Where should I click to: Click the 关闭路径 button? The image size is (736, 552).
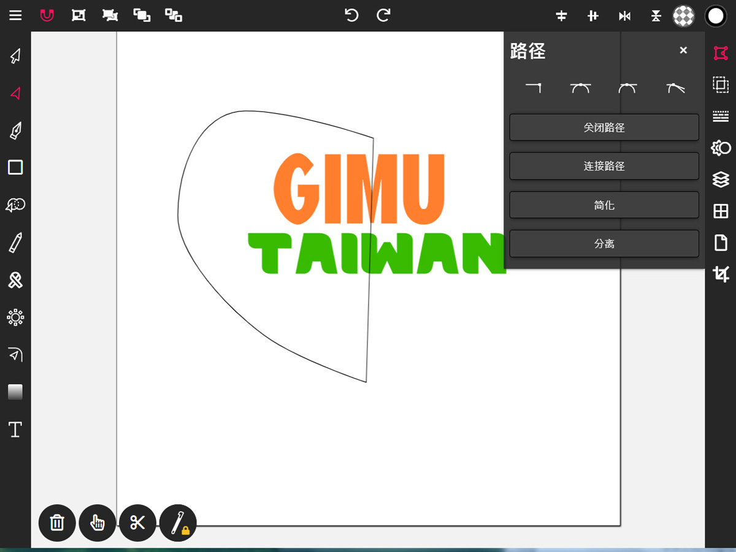pos(604,127)
